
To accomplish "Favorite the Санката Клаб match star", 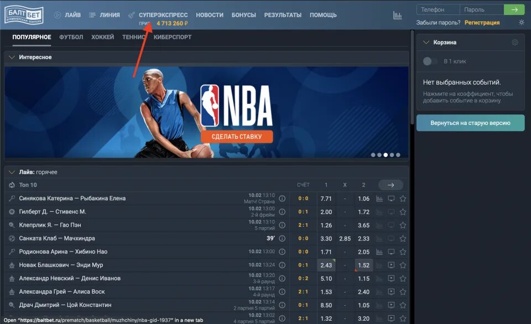I will 403,239.
